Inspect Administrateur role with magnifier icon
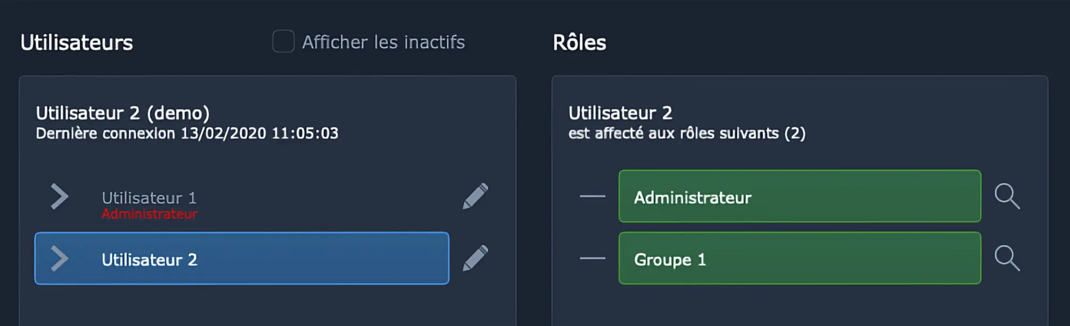The width and height of the screenshot is (1070, 326). tap(1007, 196)
